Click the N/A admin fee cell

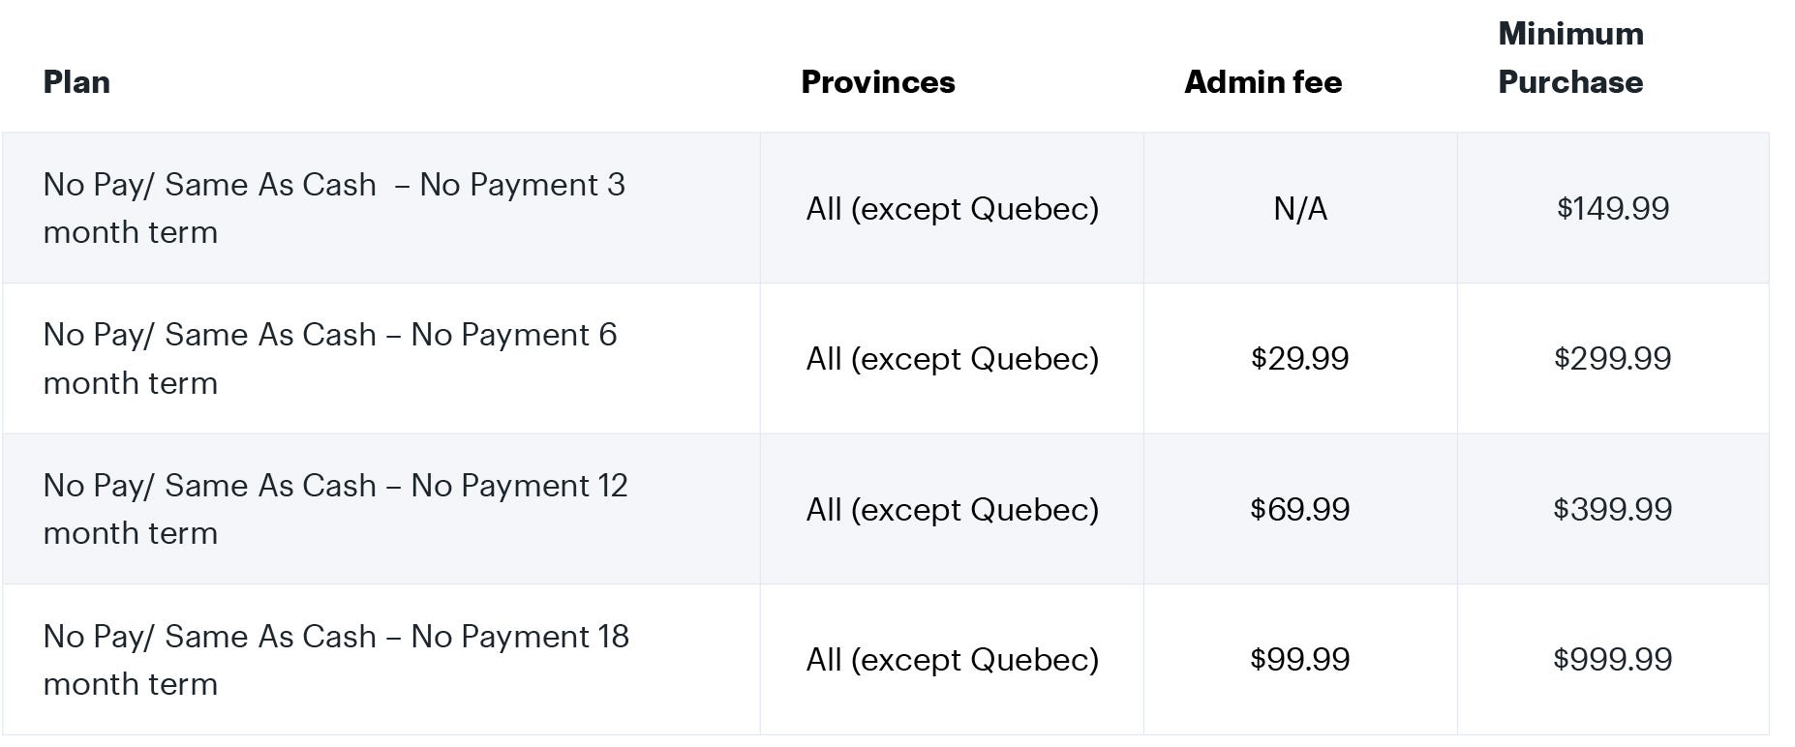pos(1299,209)
